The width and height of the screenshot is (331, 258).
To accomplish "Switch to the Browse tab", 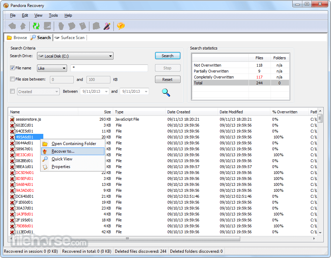I will point(17,38).
